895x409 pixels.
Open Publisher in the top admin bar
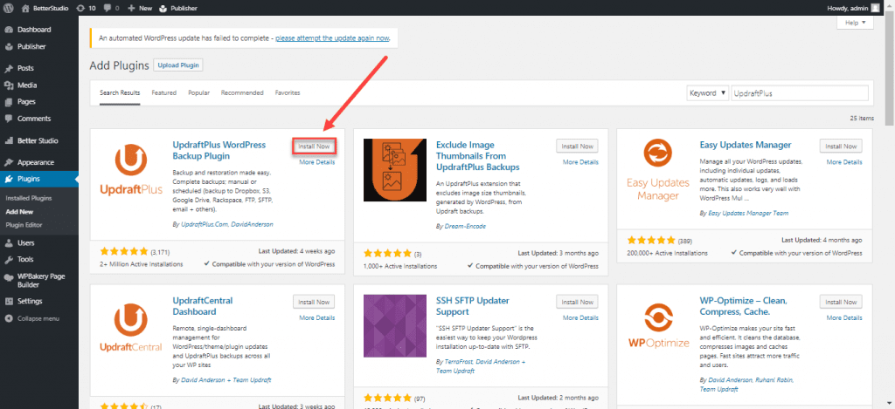coord(178,8)
